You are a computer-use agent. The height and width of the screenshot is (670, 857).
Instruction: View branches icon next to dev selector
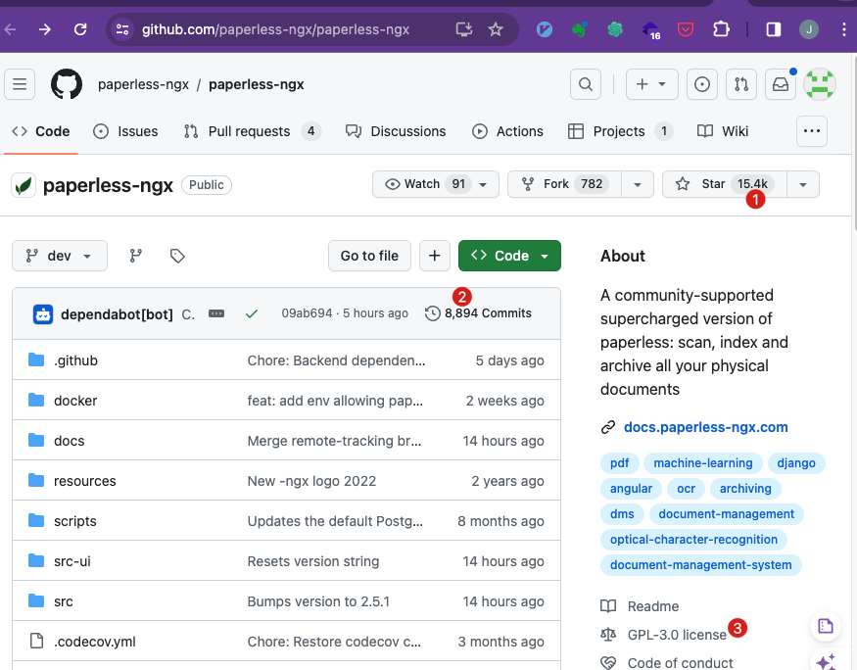click(136, 256)
